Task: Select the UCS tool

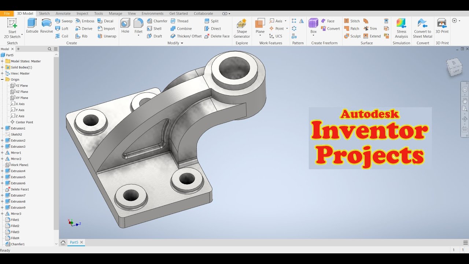Action: pyautogui.click(x=276, y=36)
